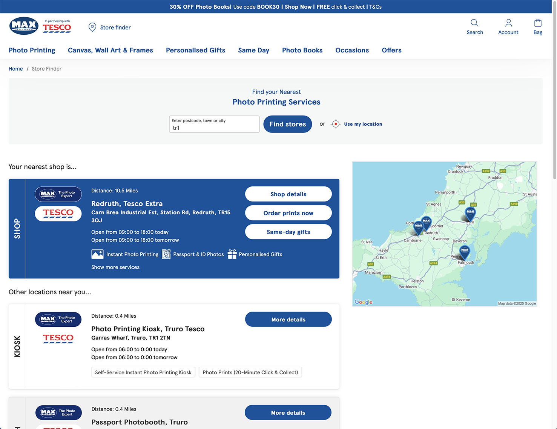Viewport: 557px width, 429px height.
Task: Select the Redruth map pin near Scorrier
Action: (427, 223)
